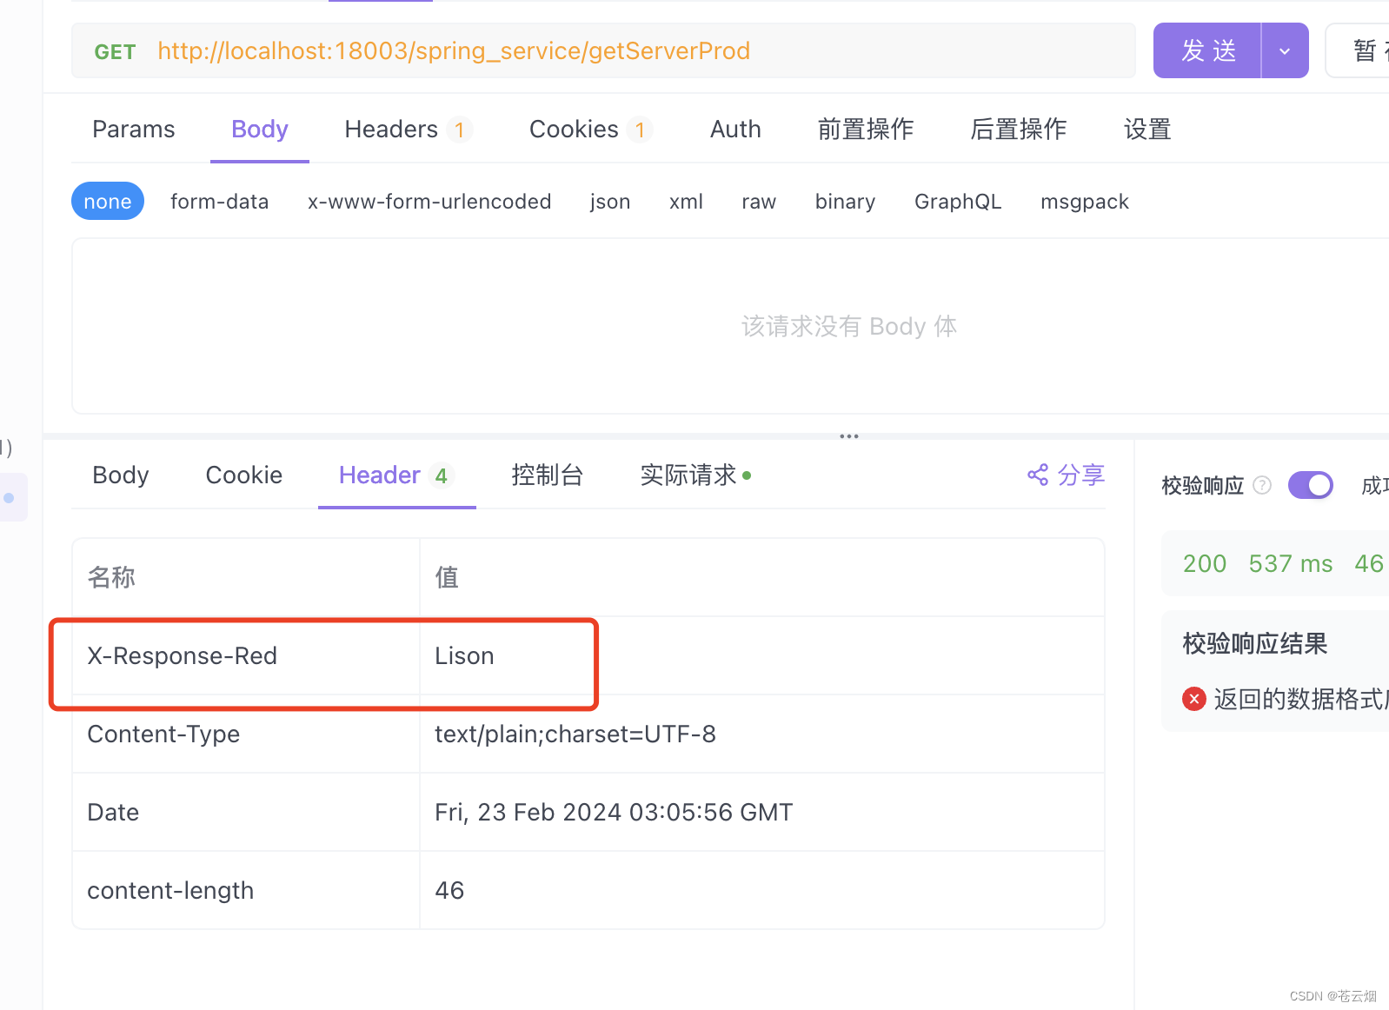Click the 200 status code
1389x1010 pixels.
pos(1205,563)
